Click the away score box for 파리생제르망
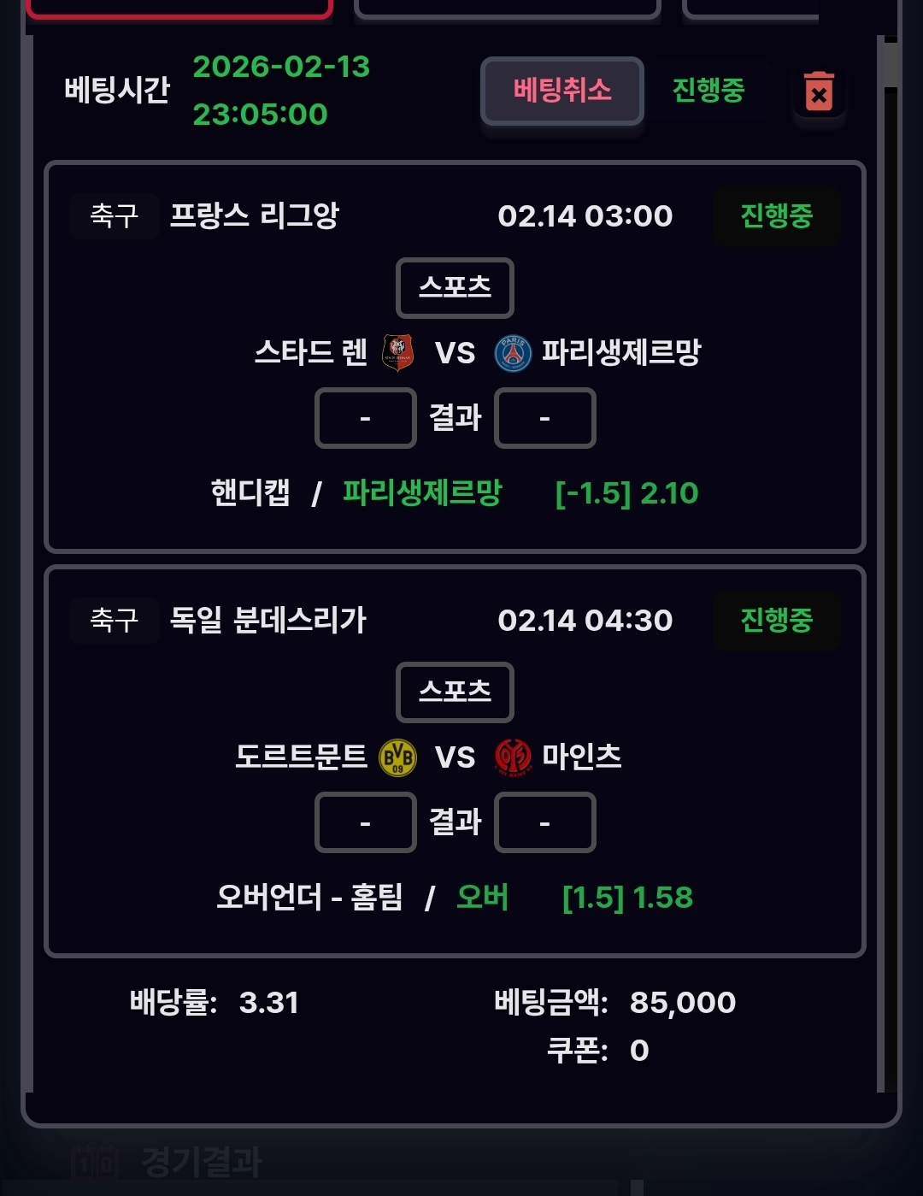 (544, 418)
